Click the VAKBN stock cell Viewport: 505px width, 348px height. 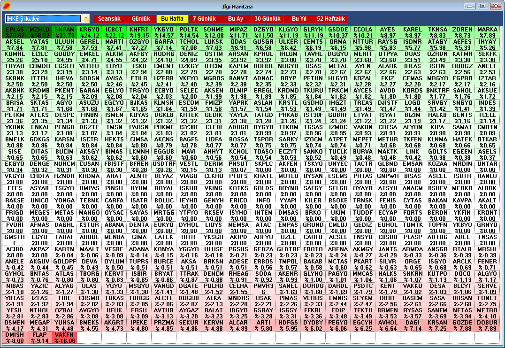click(363, 130)
